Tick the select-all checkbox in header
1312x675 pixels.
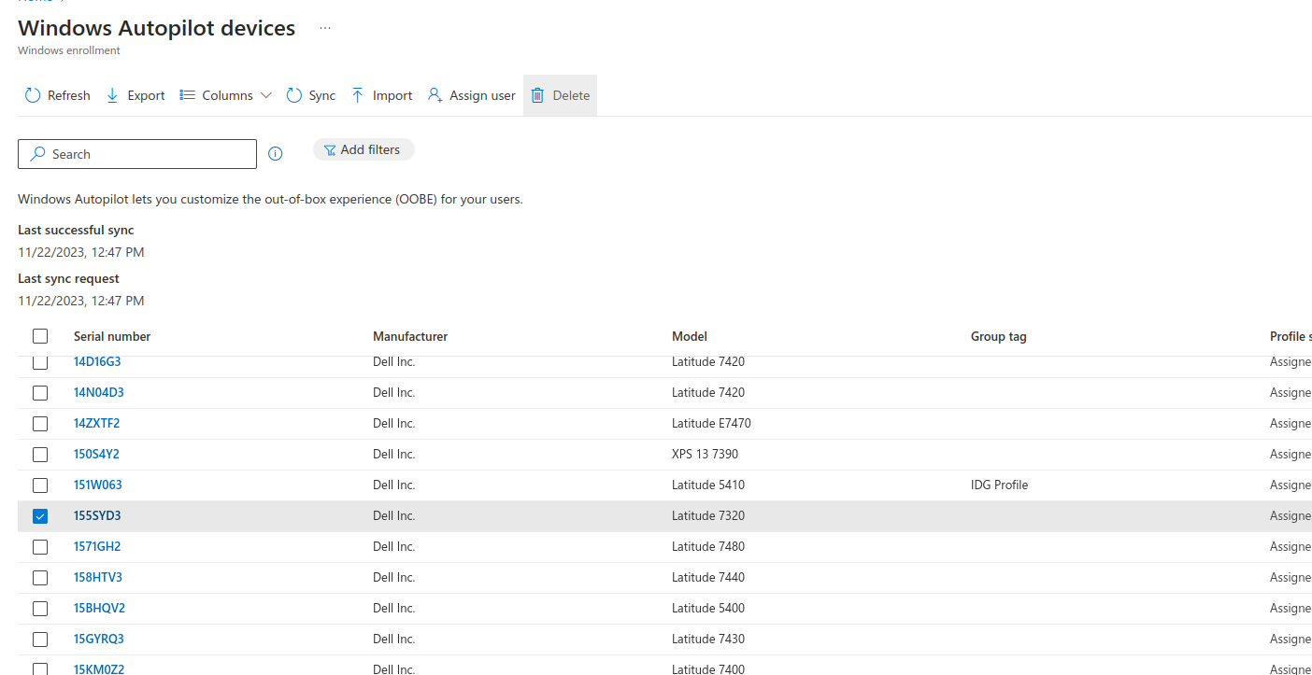coord(40,336)
